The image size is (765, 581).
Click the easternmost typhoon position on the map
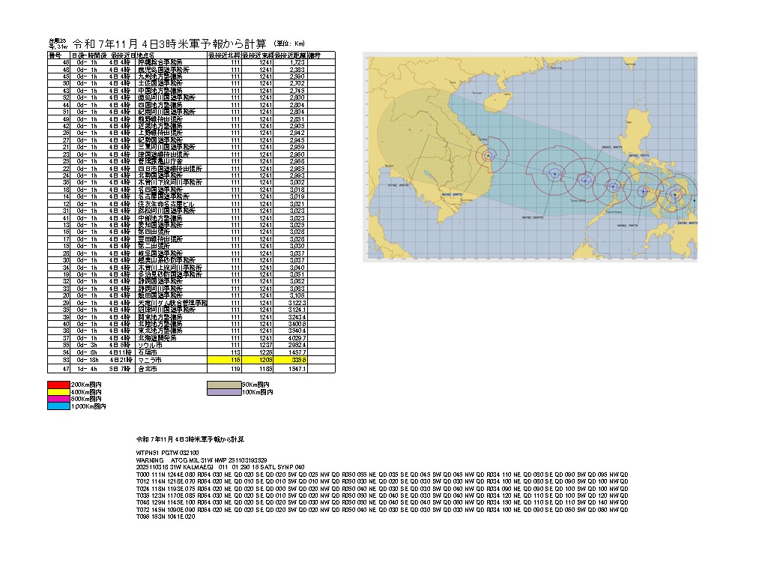click(x=674, y=193)
